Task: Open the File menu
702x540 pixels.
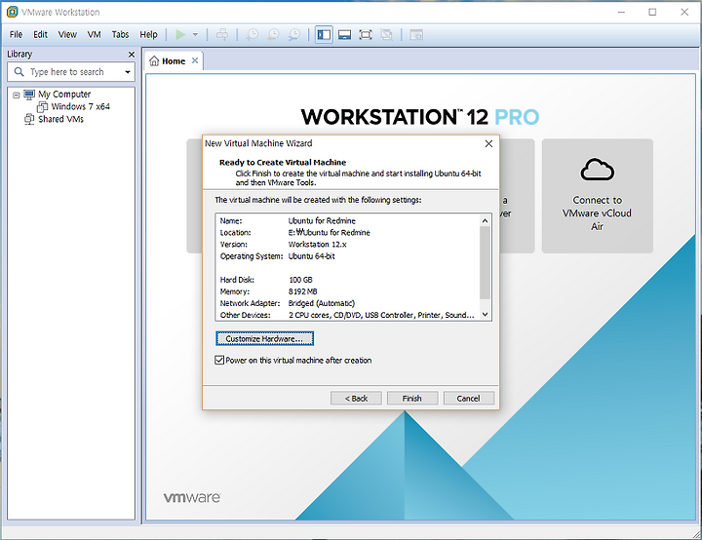Action: coord(16,34)
